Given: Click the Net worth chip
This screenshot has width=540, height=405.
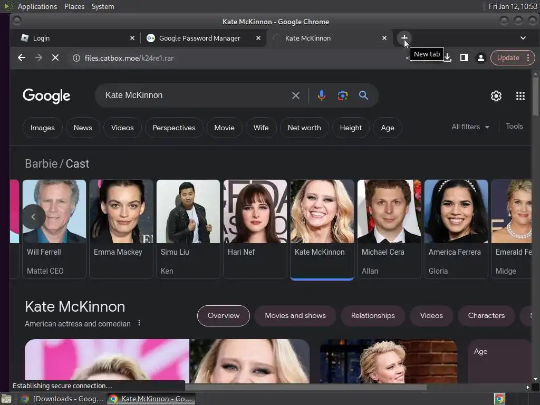Looking at the screenshot, I should (x=304, y=128).
